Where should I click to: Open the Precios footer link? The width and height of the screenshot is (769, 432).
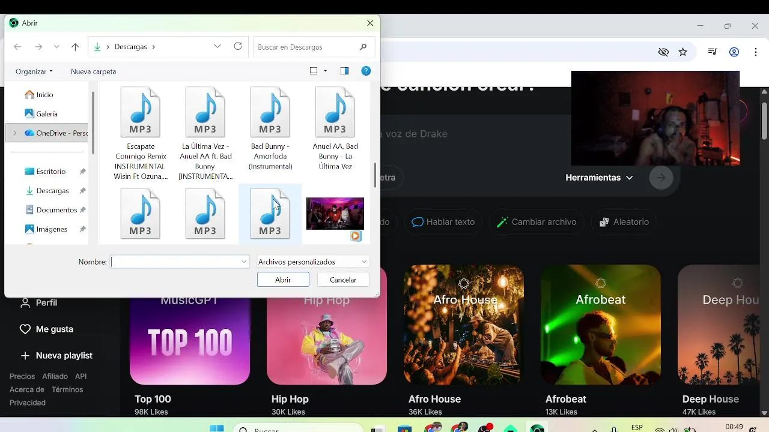[22, 376]
